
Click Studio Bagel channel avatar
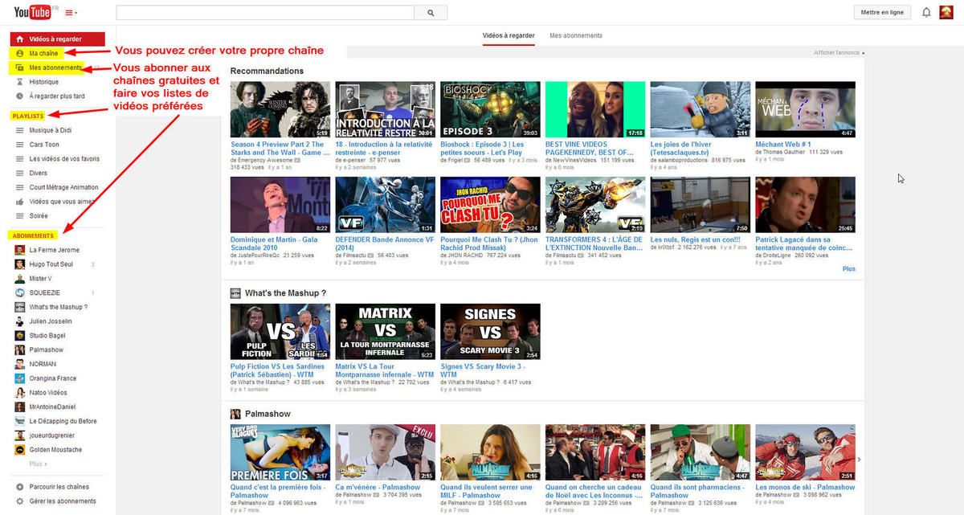pos(20,336)
